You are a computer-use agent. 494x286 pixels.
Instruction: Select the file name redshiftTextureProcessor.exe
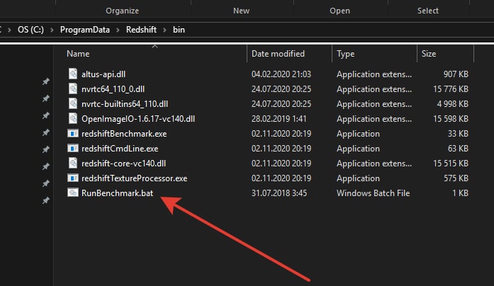coord(134,178)
